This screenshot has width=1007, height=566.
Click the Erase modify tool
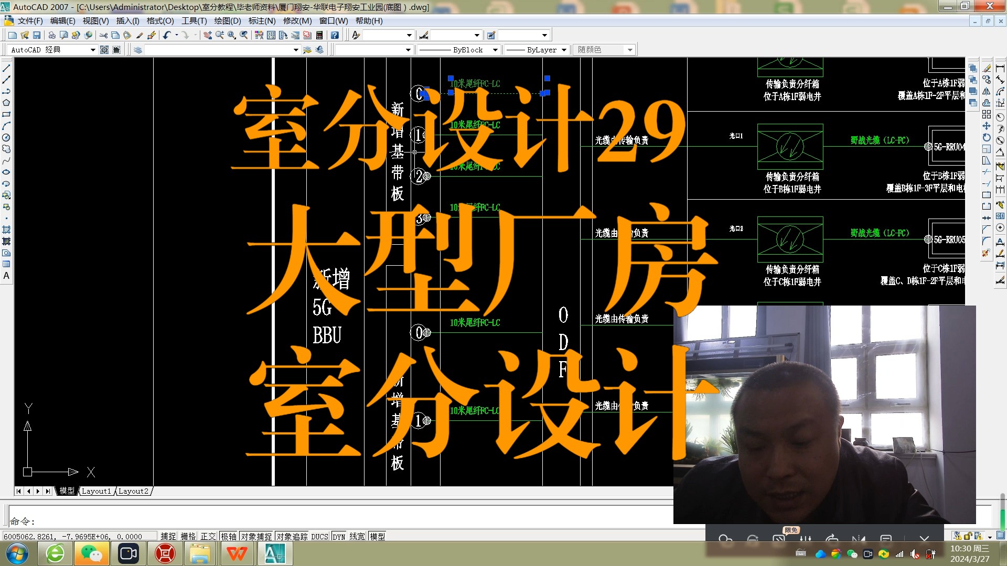click(x=987, y=68)
